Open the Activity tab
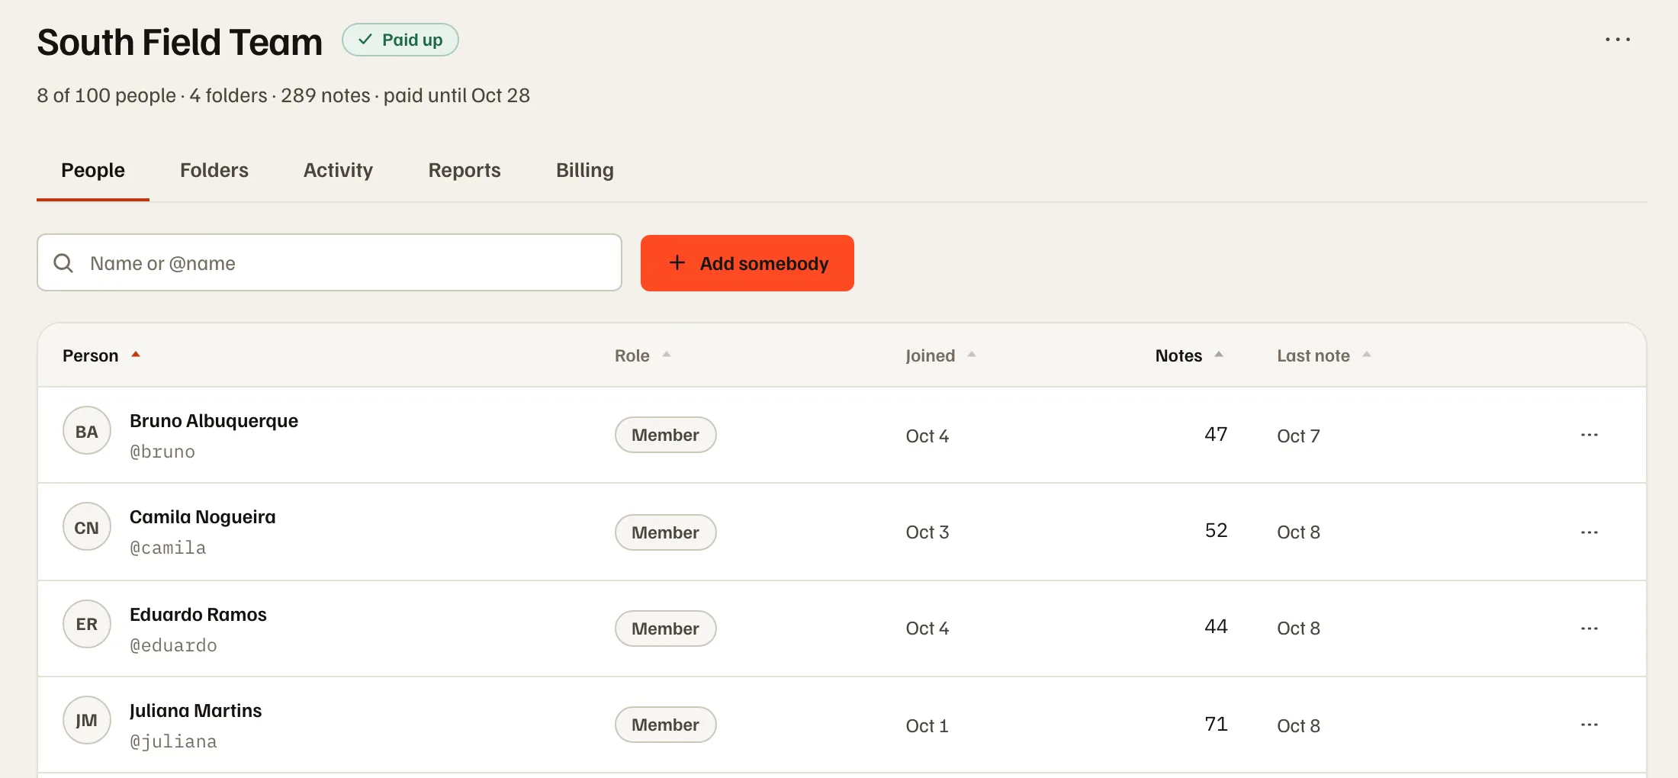 tap(338, 170)
